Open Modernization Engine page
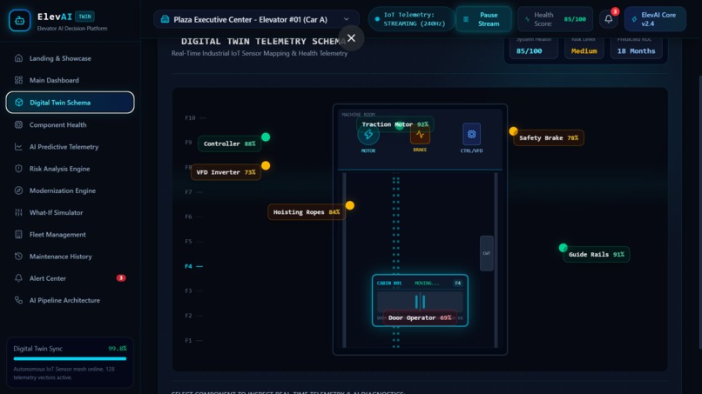 70,190
